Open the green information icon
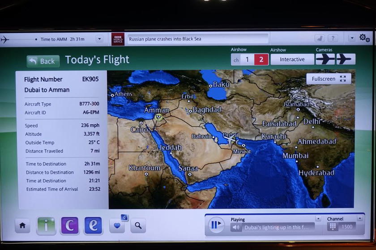376x250 pixels. point(46,225)
